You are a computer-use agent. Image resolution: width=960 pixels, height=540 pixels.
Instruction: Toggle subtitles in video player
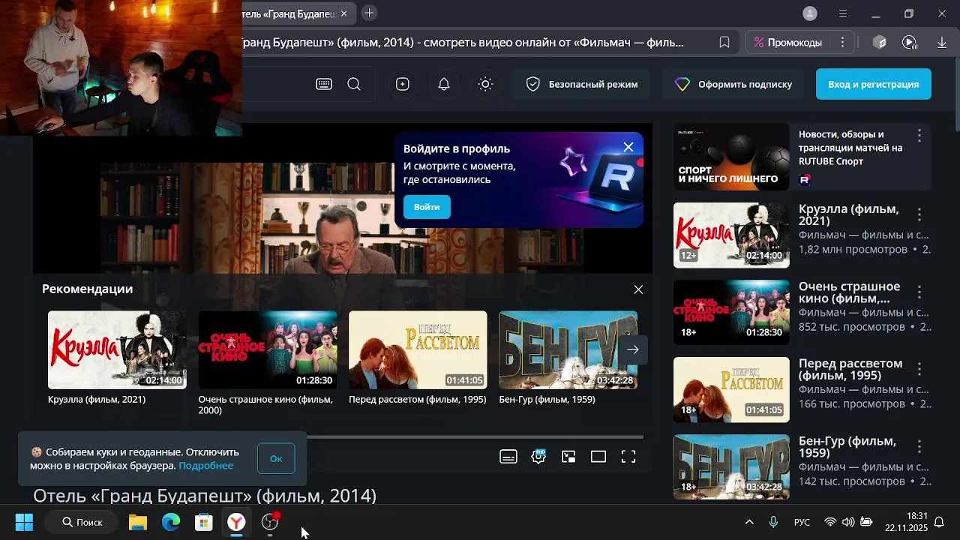coord(508,457)
